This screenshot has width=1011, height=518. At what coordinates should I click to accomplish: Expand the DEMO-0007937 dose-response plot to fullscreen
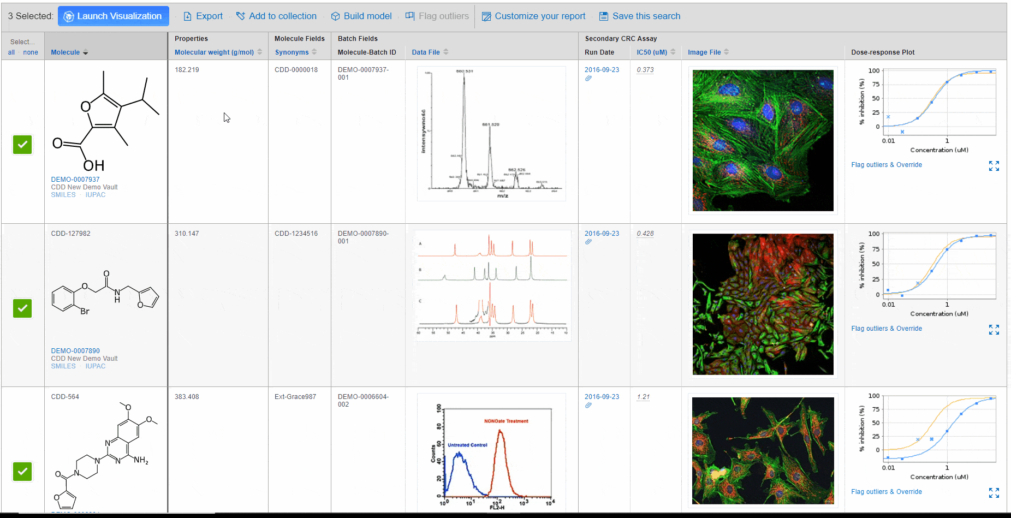pos(994,165)
